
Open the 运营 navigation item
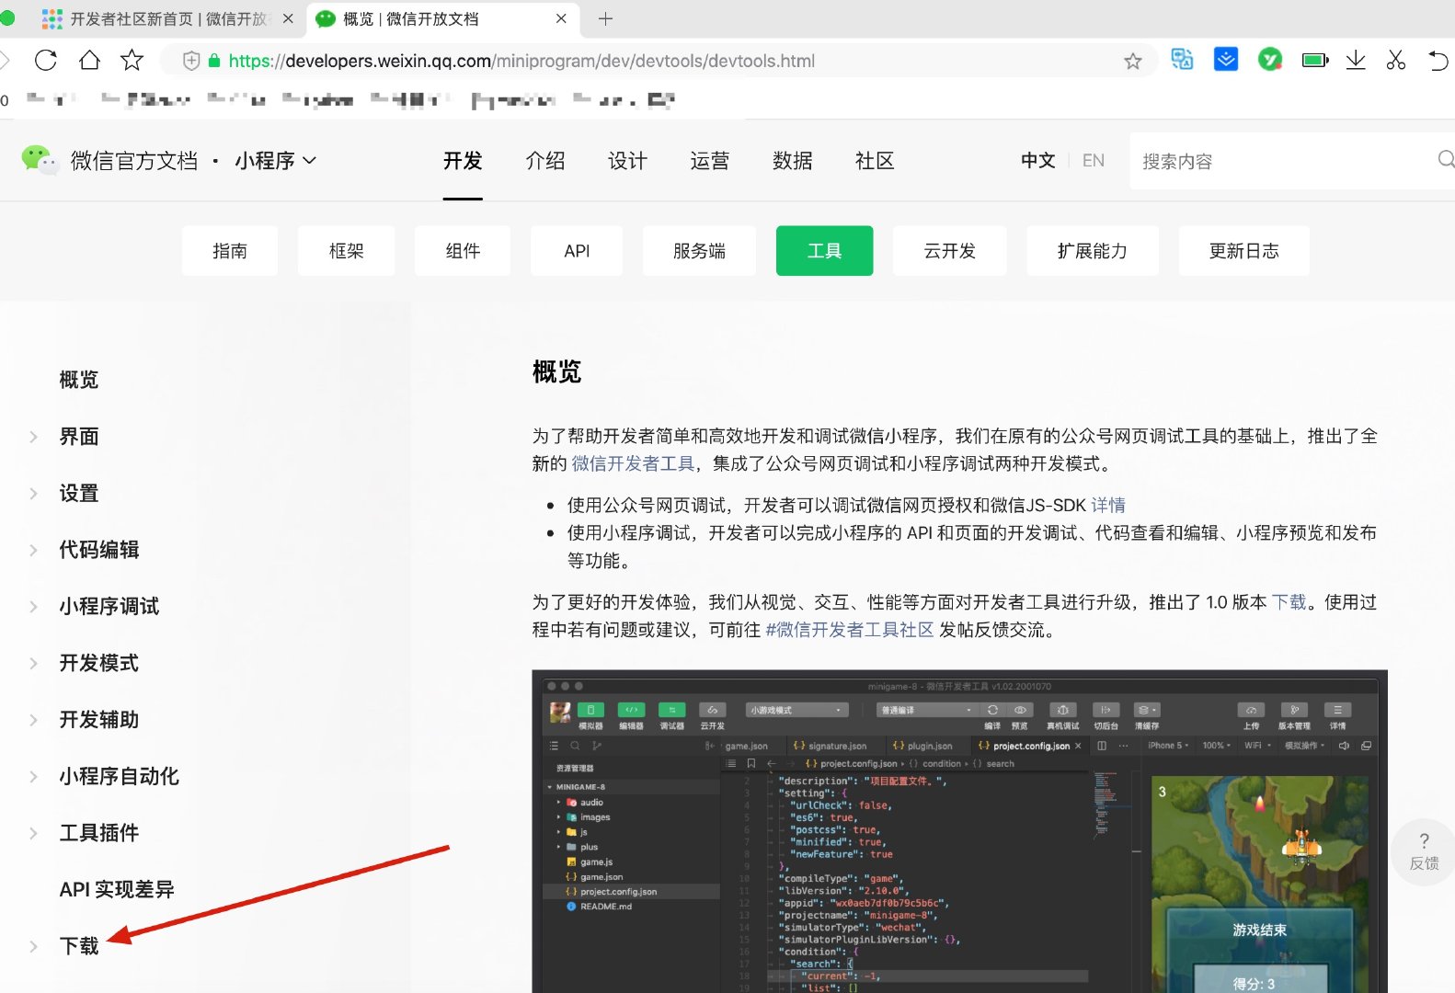(x=710, y=161)
